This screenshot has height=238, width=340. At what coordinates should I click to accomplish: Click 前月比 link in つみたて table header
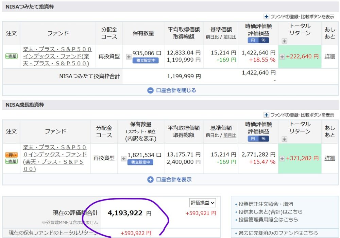[x=230, y=37]
